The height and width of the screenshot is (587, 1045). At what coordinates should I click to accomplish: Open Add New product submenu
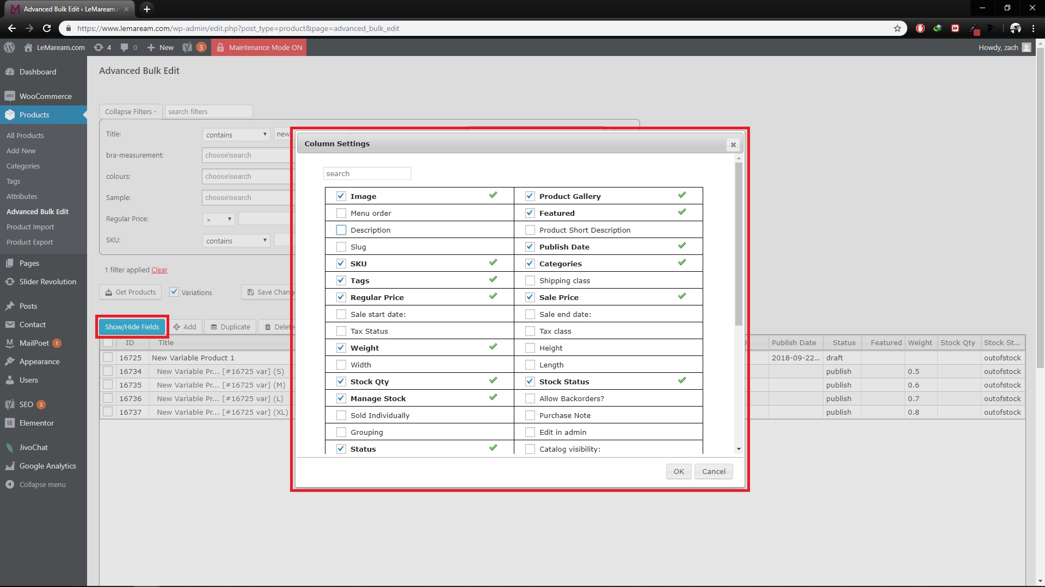[21, 151]
